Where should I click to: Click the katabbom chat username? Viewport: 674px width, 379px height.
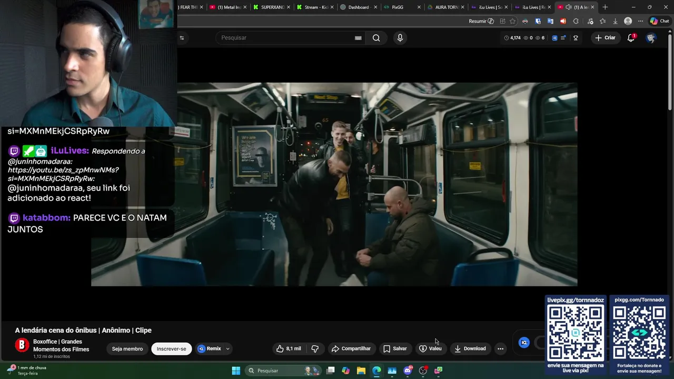tap(46, 217)
